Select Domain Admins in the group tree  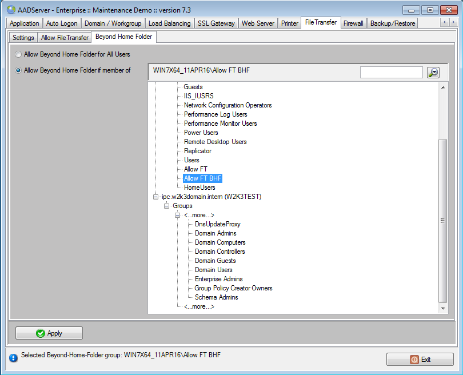[215, 233]
